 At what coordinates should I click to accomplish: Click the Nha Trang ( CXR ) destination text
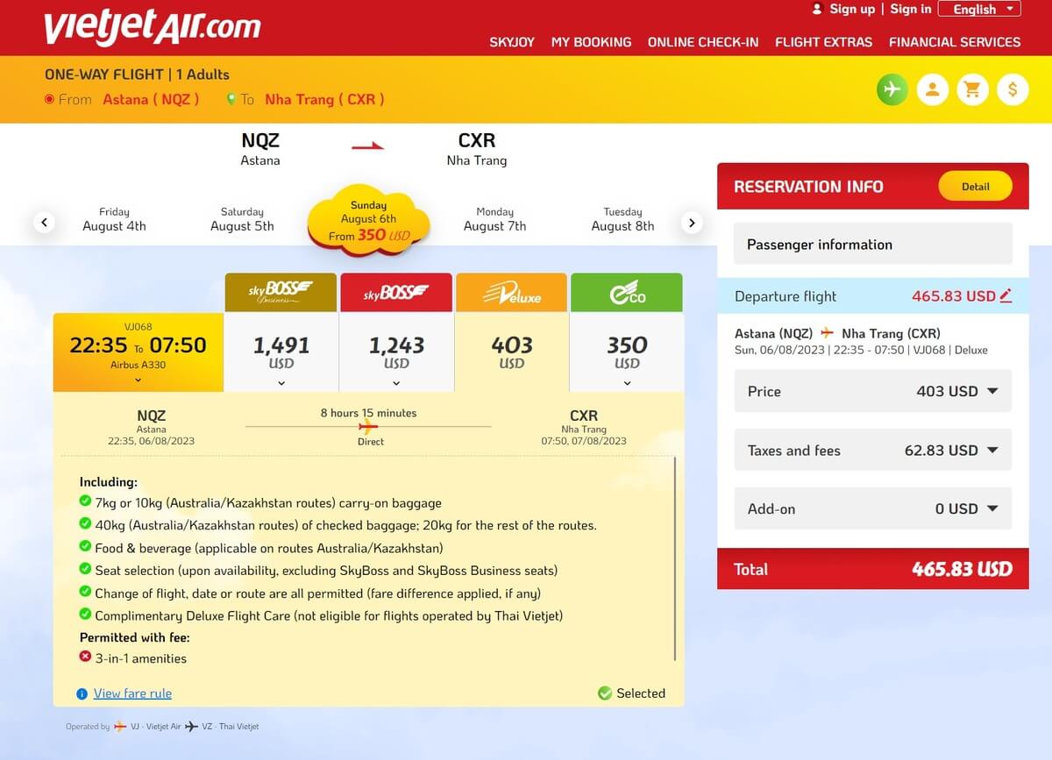tap(324, 99)
